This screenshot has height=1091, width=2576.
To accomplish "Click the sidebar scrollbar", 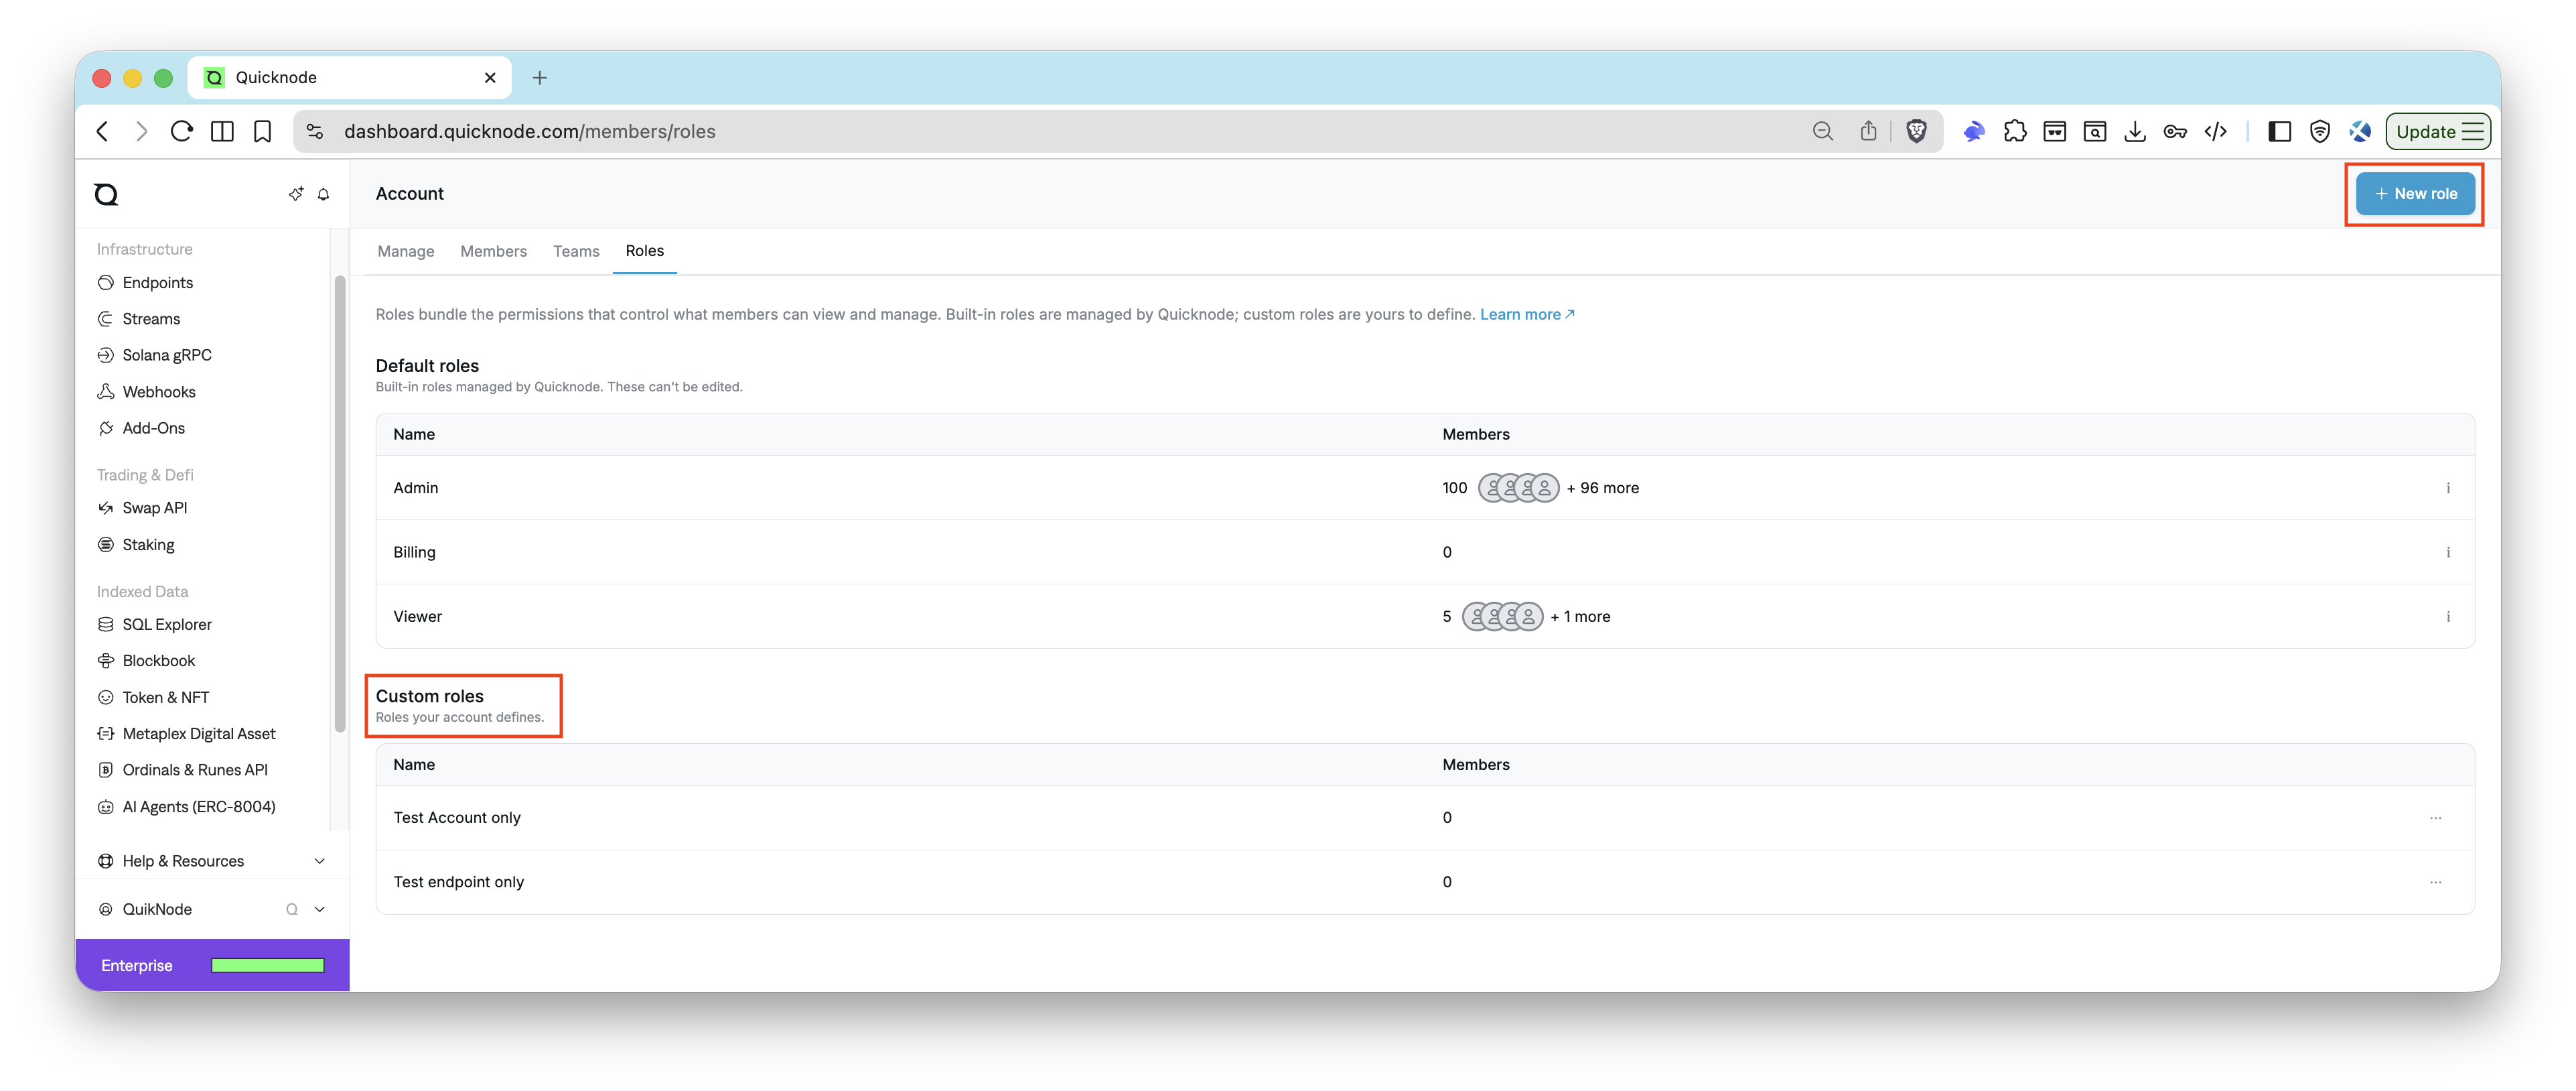I will coord(340,503).
